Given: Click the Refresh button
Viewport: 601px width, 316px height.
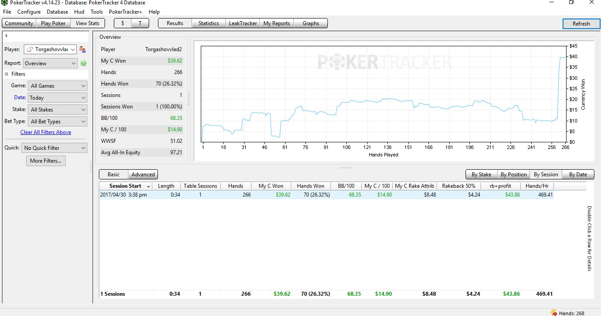Looking at the screenshot, I should [x=581, y=24].
